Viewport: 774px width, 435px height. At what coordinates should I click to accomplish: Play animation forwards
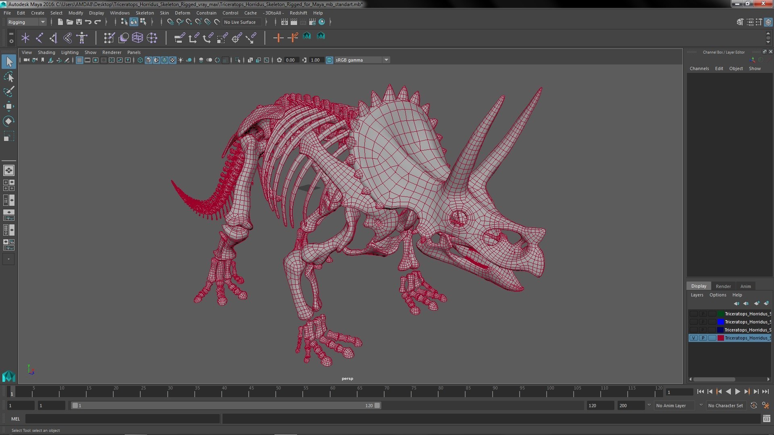[x=737, y=391]
